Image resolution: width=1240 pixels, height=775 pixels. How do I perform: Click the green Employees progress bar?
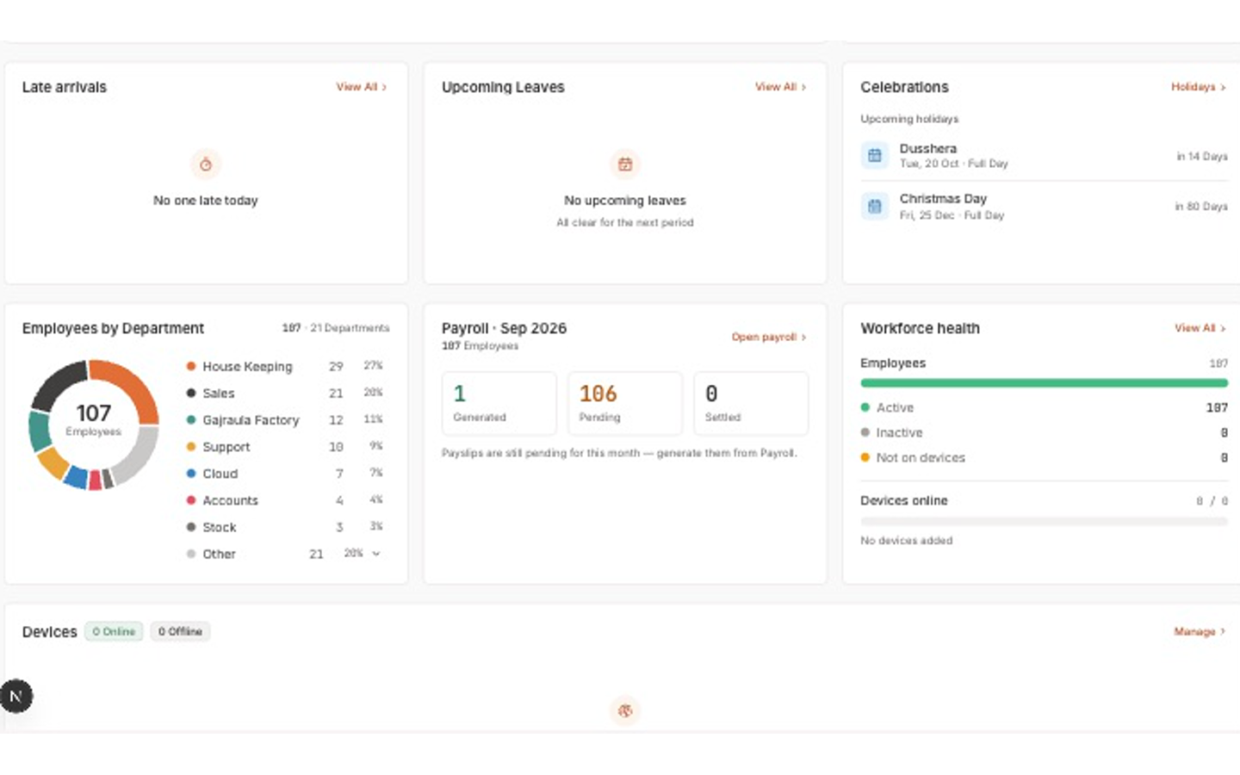1044,383
